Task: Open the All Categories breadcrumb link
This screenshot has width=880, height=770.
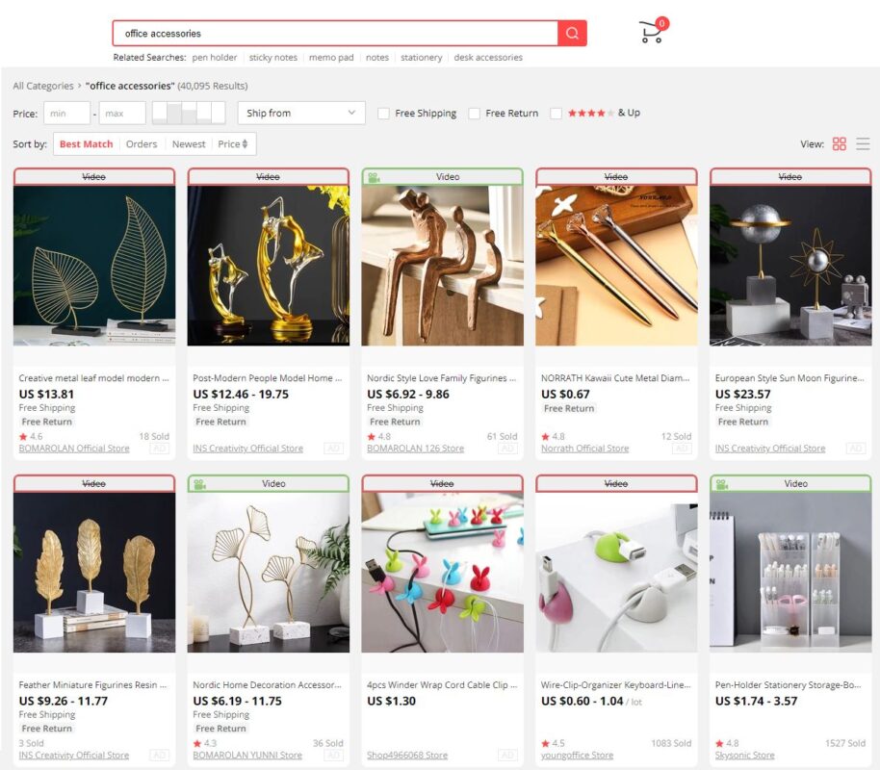Action: [x=43, y=86]
